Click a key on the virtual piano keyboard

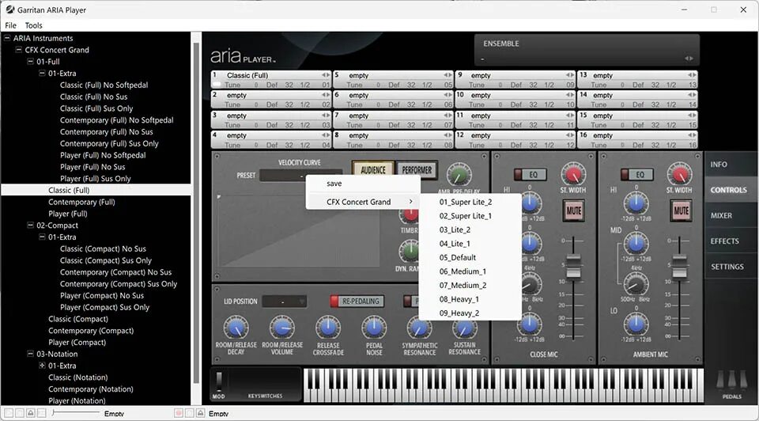point(504,385)
